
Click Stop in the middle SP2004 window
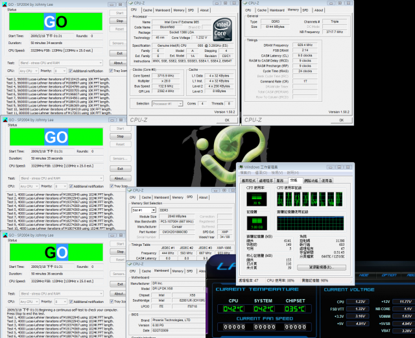click(x=121, y=136)
